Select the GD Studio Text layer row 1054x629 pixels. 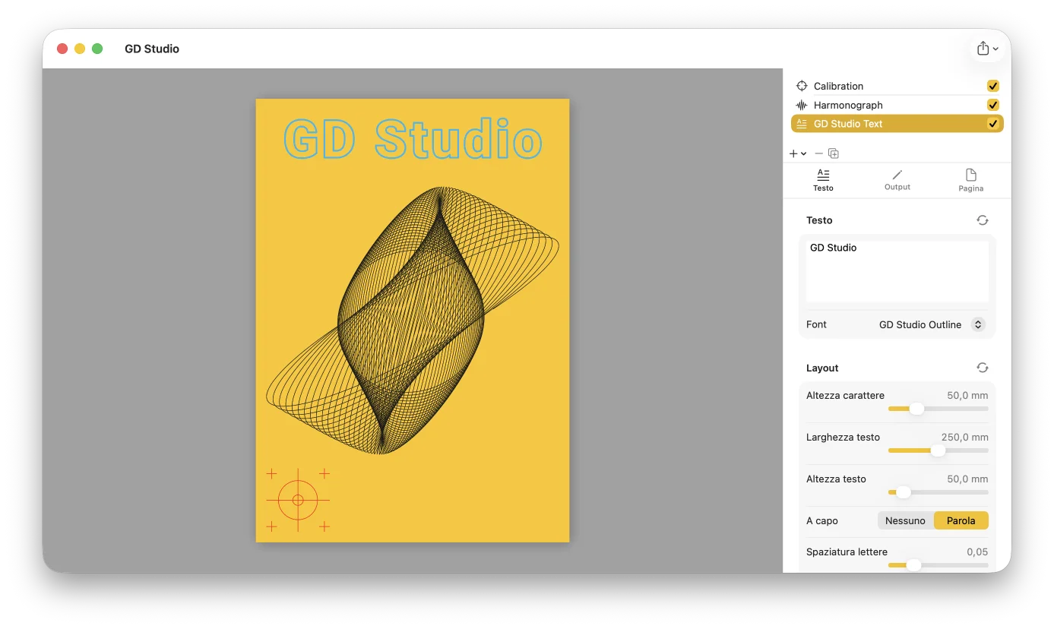tap(897, 124)
